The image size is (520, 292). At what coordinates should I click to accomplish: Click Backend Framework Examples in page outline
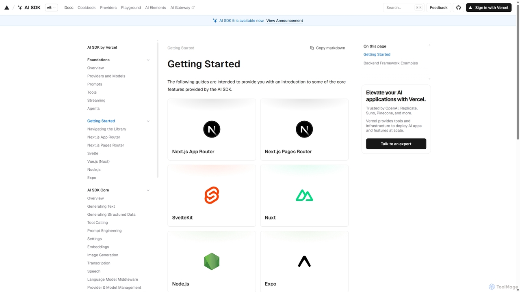coord(390,63)
